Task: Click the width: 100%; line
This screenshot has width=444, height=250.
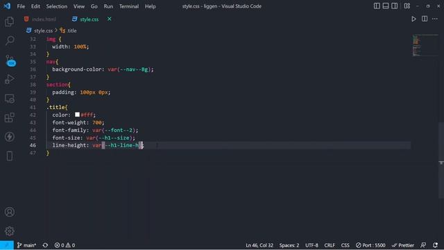Action: [x=71, y=47]
